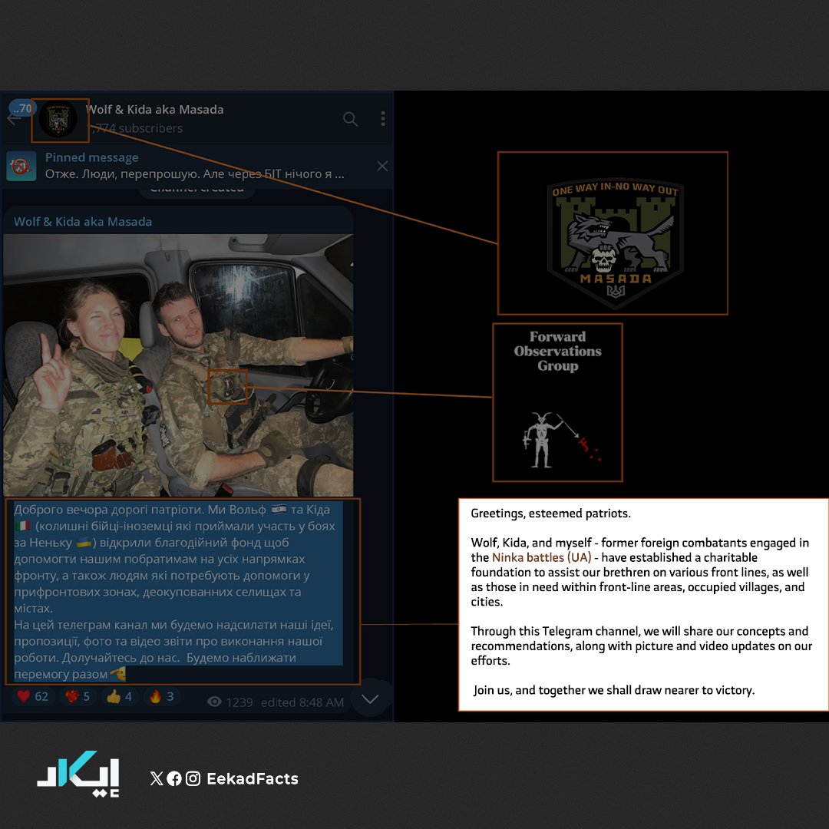829x829 pixels.
Task: Tap the thumbs up reaction with 4
Action: [x=119, y=696]
